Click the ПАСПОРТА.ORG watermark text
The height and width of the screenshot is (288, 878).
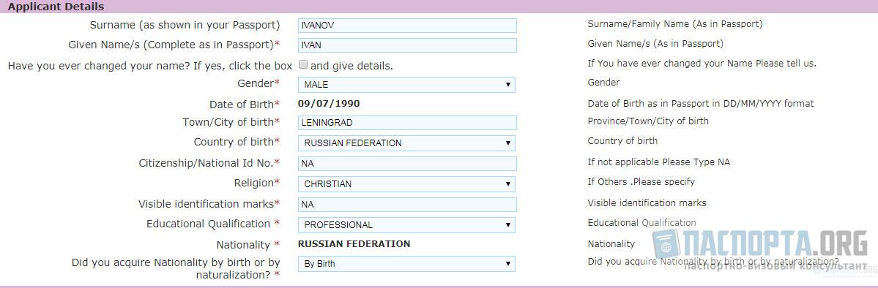coord(777,244)
